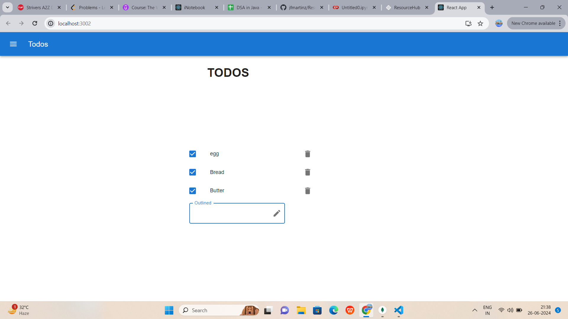Switch to the ResourceHub tab
Viewport: 568px width, 319px height.
coord(407,7)
